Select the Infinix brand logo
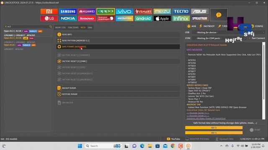This screenshot has height=150, width=268. tap(181, 18)
